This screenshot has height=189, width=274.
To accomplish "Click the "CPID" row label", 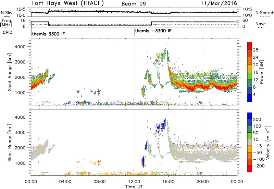I will [x=8, y=32].
